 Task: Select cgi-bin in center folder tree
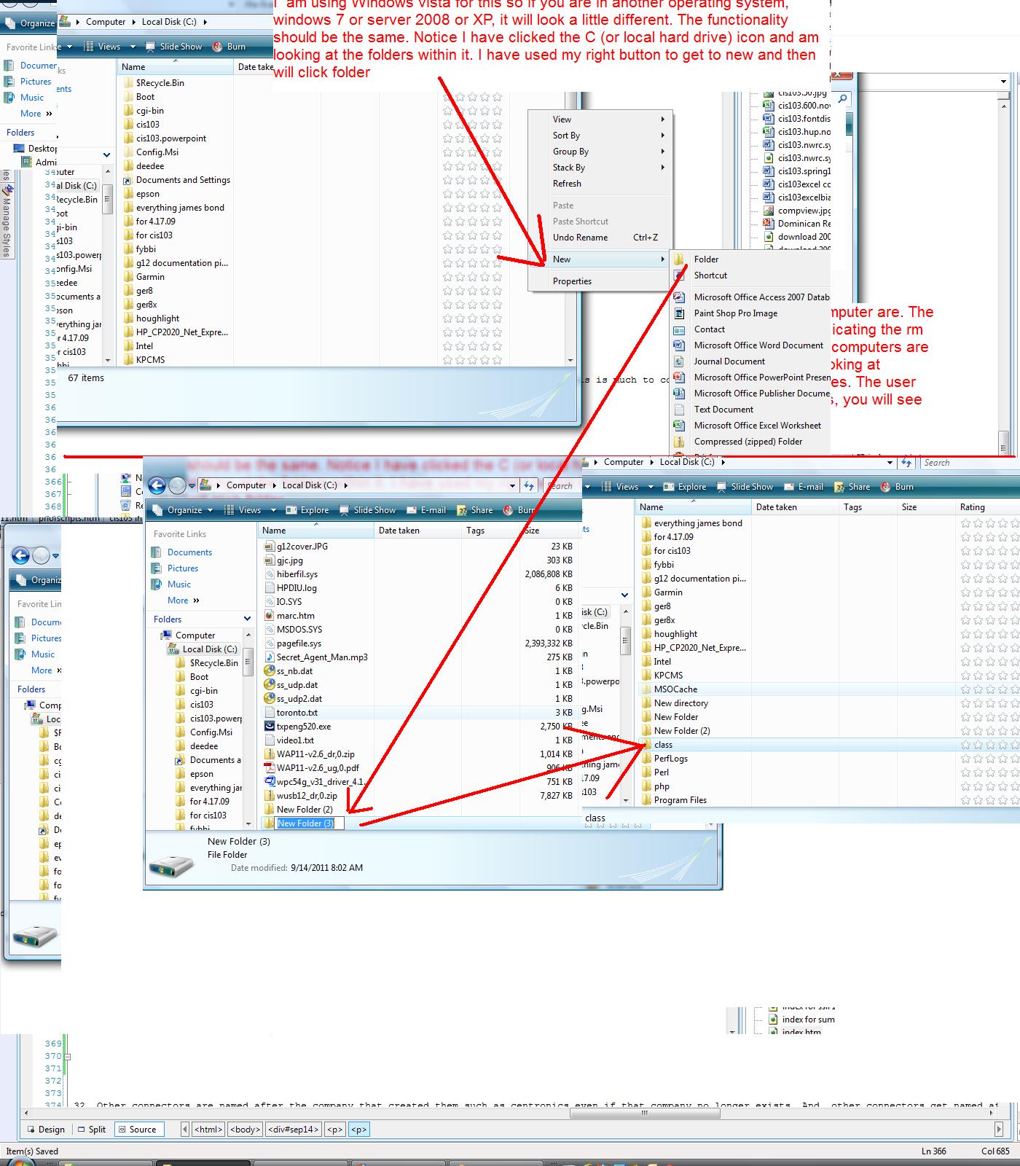tap(204, 691)
